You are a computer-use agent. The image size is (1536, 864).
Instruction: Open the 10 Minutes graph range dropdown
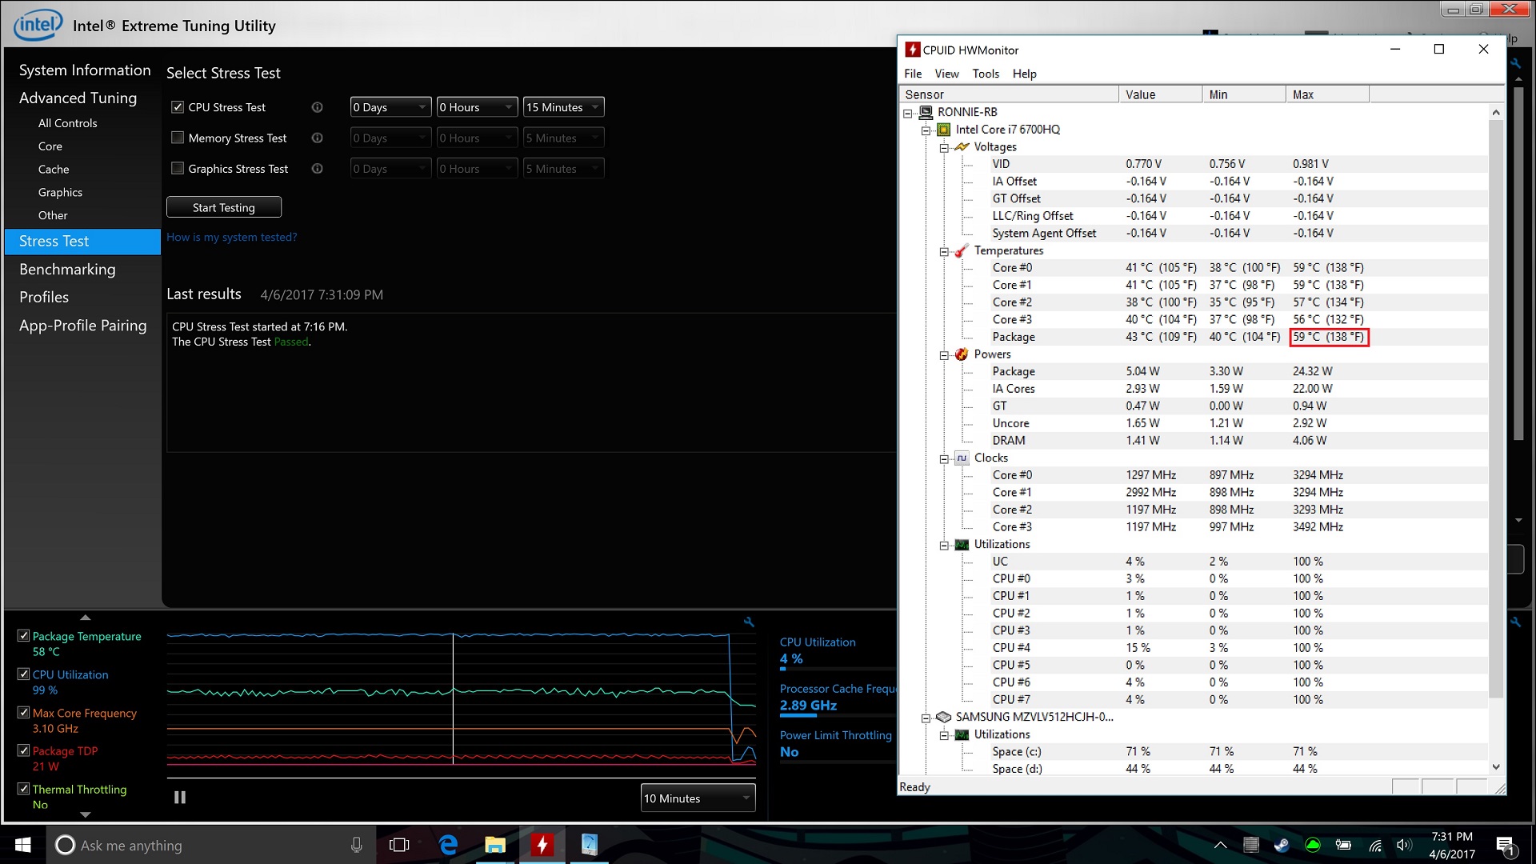698,798
